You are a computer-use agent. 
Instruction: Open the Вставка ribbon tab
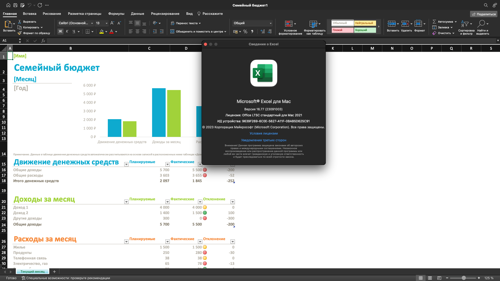point(29,14)
